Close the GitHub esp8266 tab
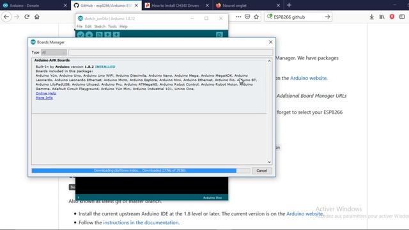409x230 pixels. 136,6
